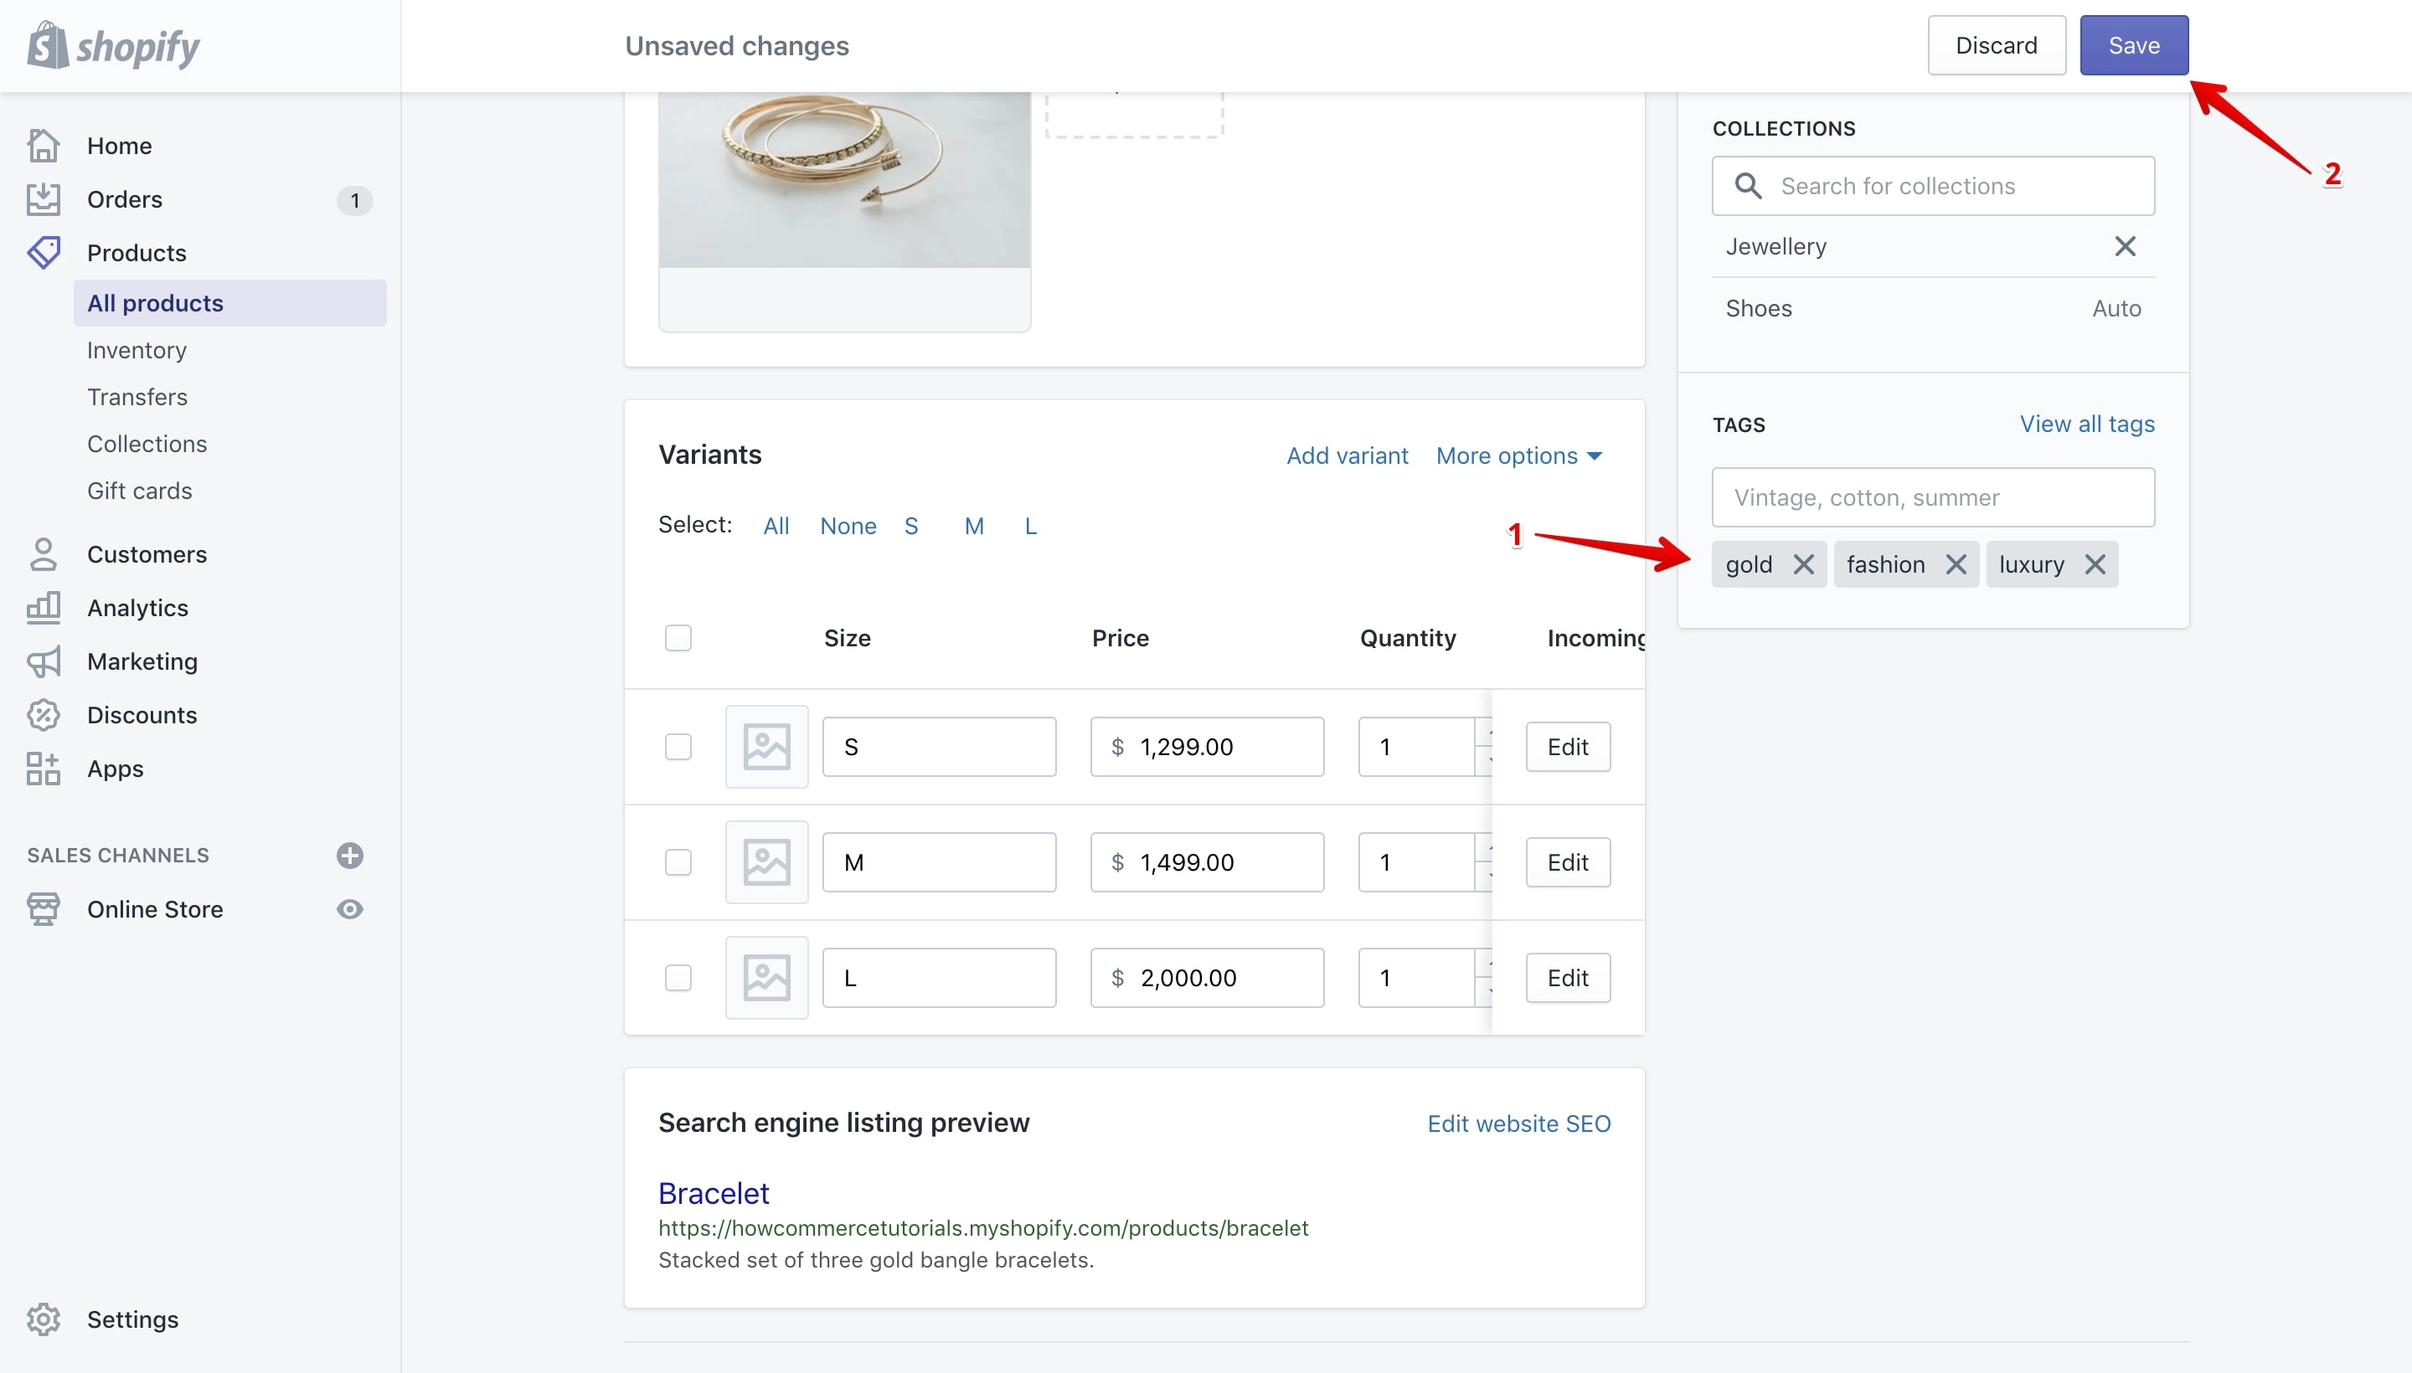Tick the select-all variants checkbox
Image resolution: width=2412 pixels, height=1373 pixels.
[678, 639]
